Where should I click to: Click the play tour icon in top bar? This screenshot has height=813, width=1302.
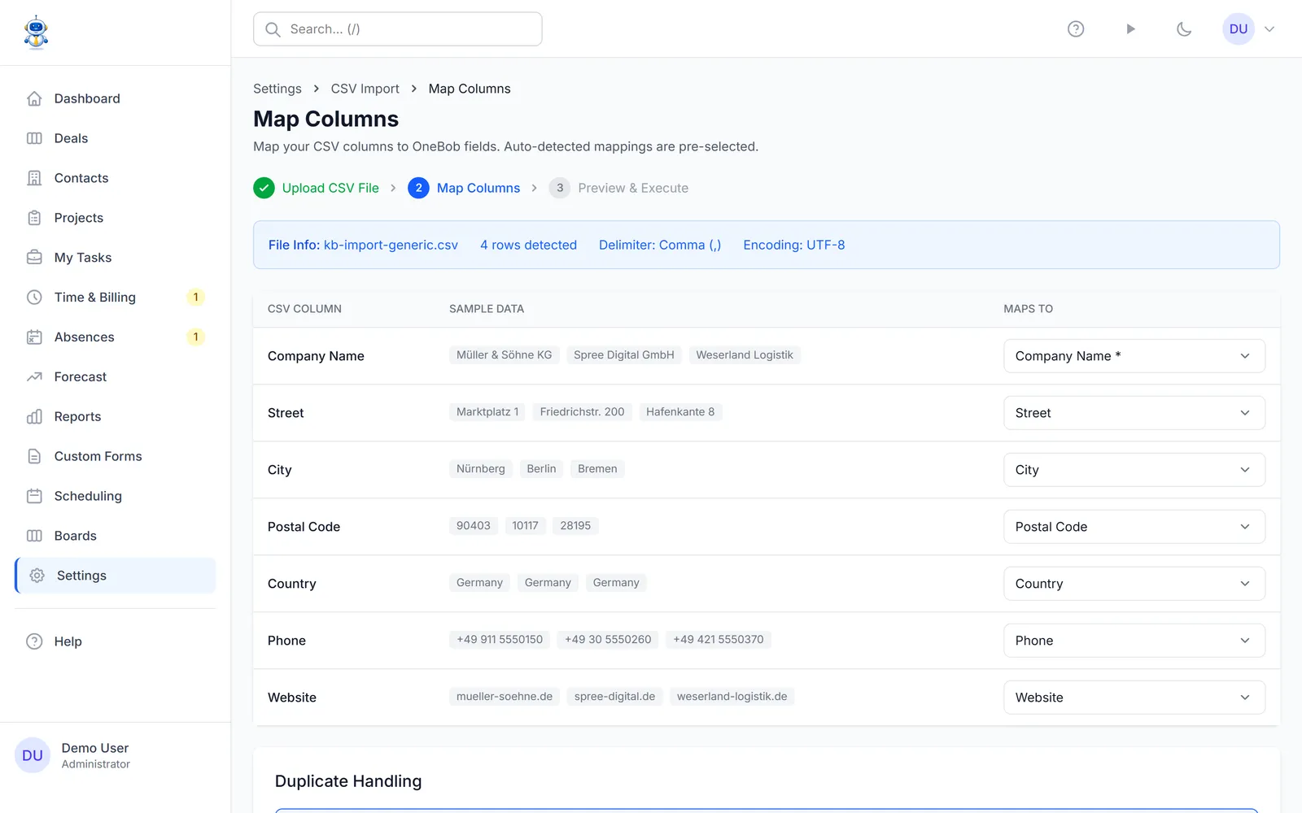1130,29
